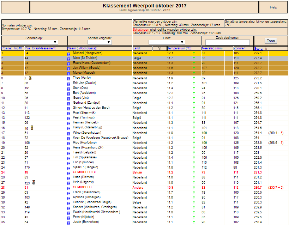
Task: Open the Sorteer volgorde dropdown
Action: click(100, 42)
